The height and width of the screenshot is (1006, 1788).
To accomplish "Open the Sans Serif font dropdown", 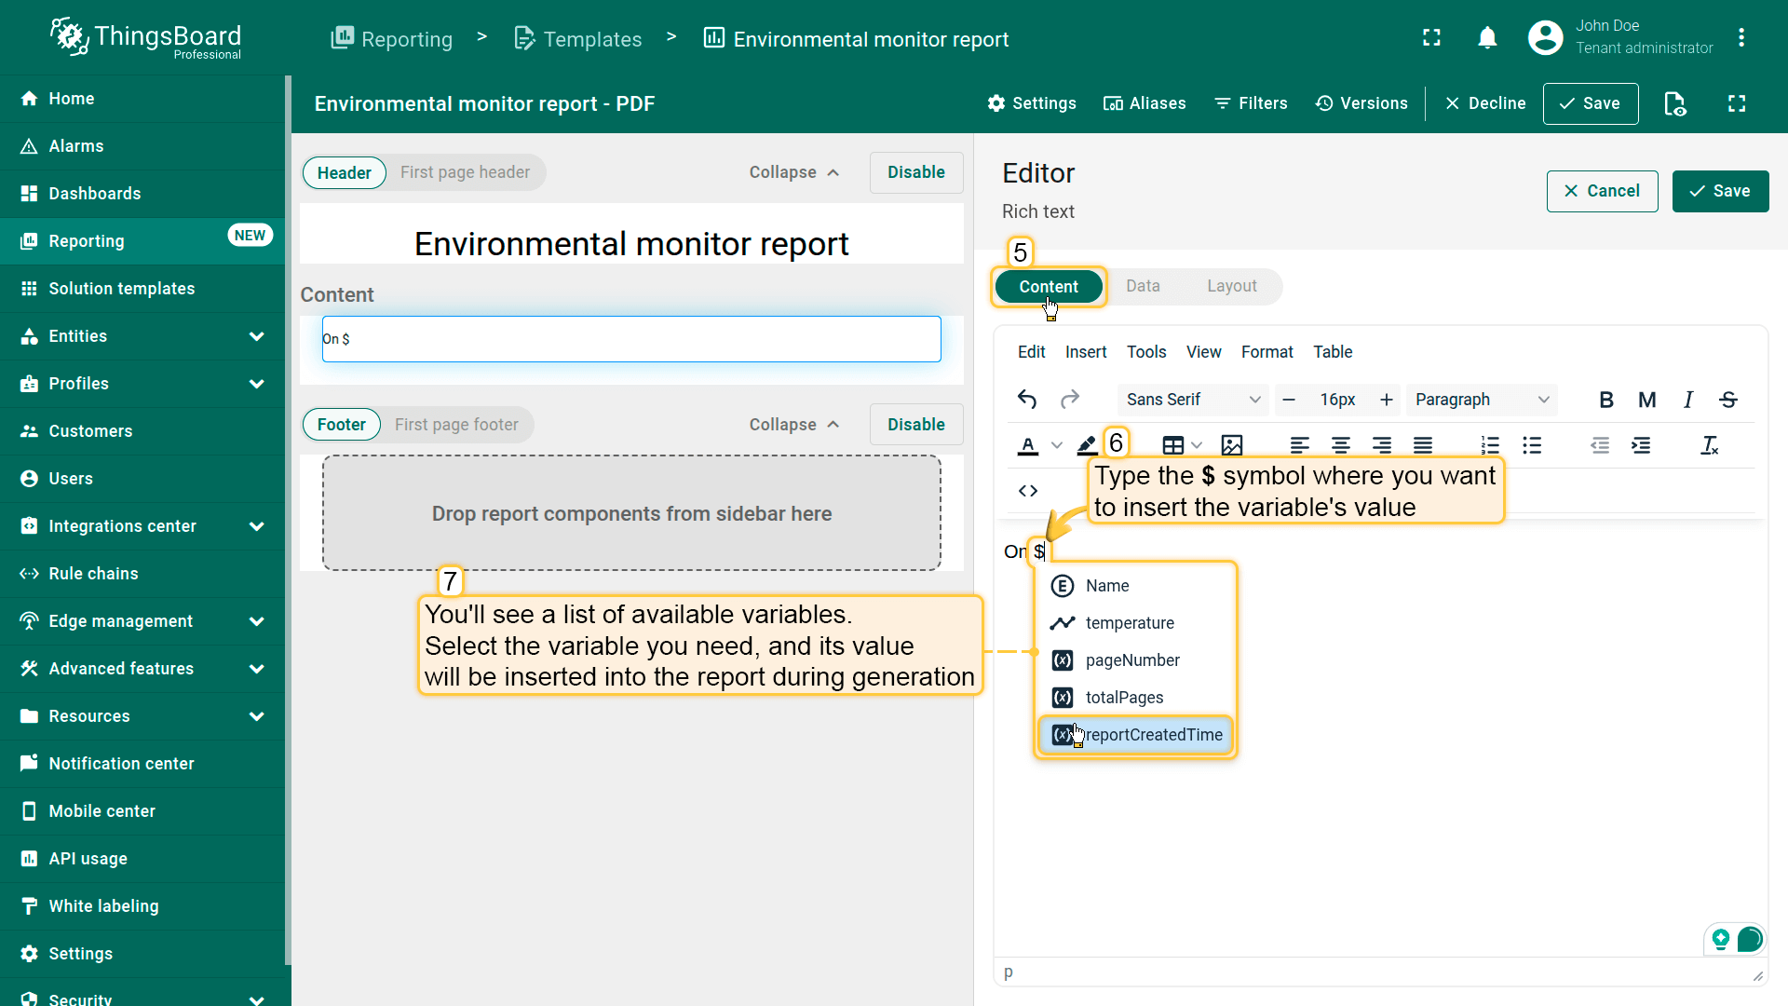I will point(1192,400).
